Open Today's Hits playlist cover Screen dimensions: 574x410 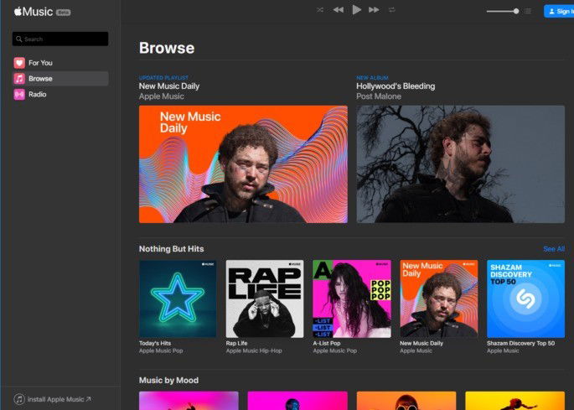[178, 299]
